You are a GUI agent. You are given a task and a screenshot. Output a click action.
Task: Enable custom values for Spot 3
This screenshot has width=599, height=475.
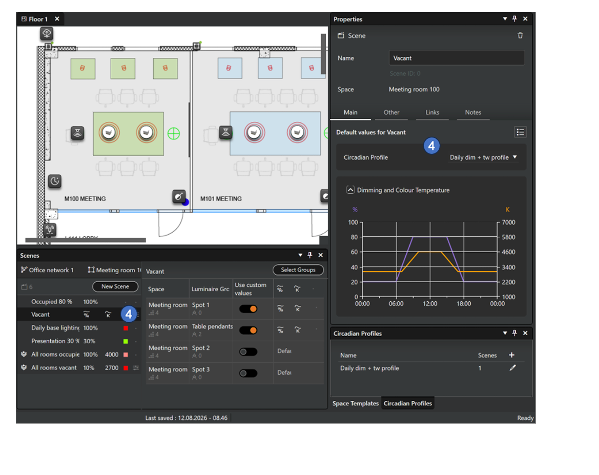point(249,373)
